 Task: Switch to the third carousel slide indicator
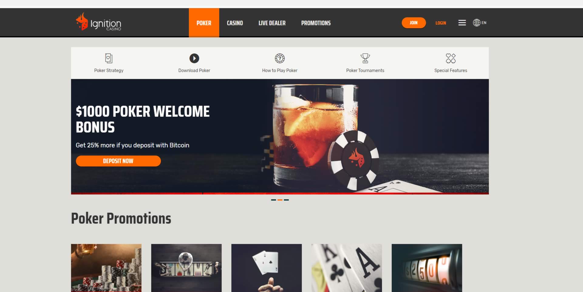(x=286, y=200)
